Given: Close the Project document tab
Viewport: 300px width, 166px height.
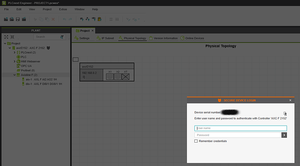Looking at the screenshot, I should (x=93, y=31).
